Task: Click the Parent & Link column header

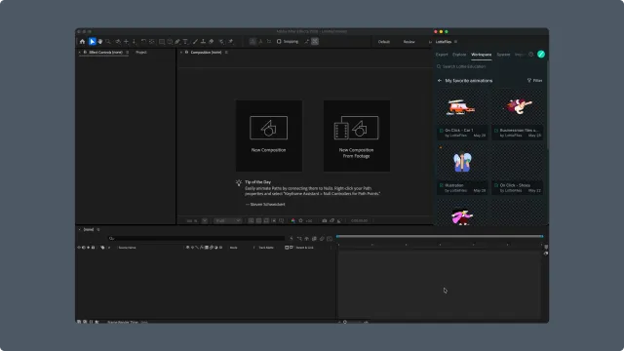Action: (x=305, y=248)
